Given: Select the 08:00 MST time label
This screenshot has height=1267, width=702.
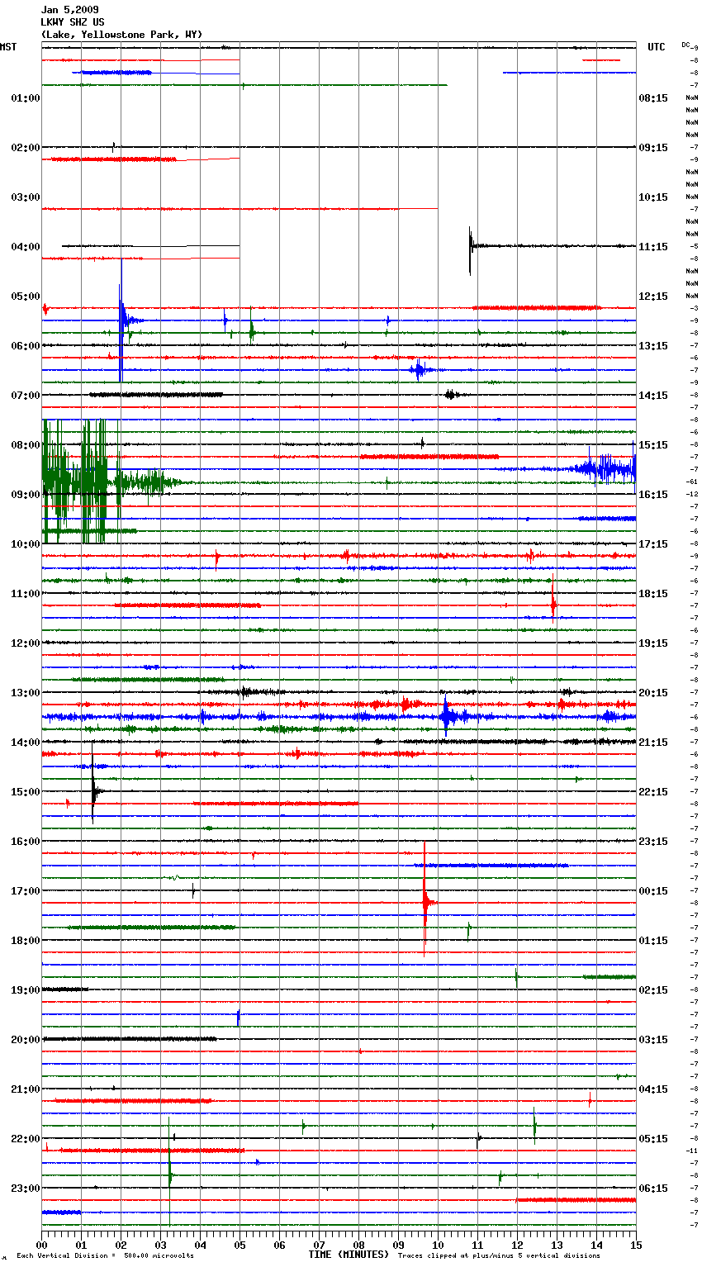Looking at the screenshot, I should pos(26,445).
